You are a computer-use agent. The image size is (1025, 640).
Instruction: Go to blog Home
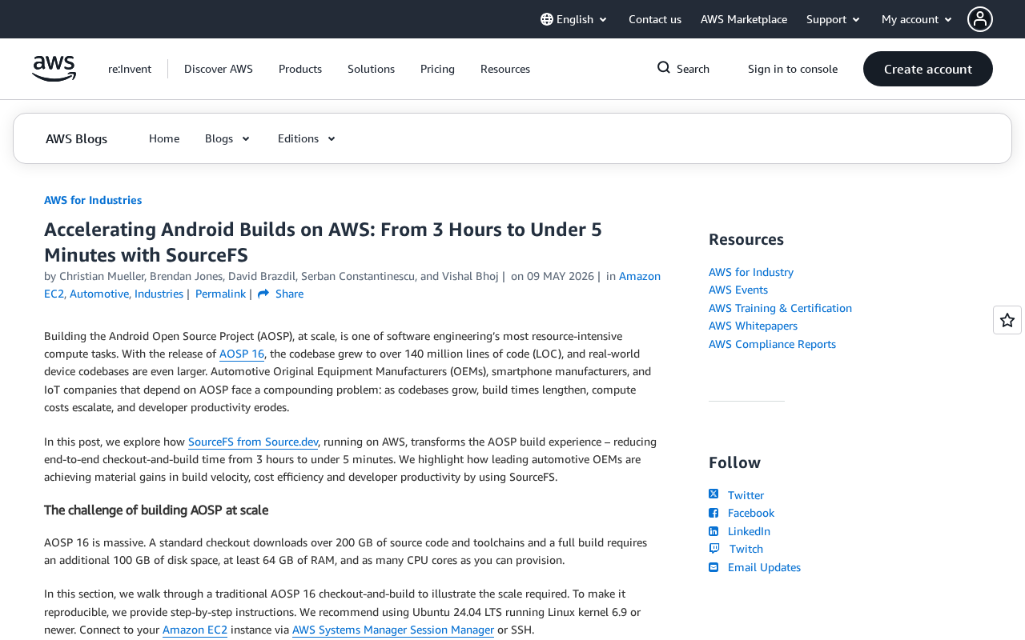coord(164,138)
